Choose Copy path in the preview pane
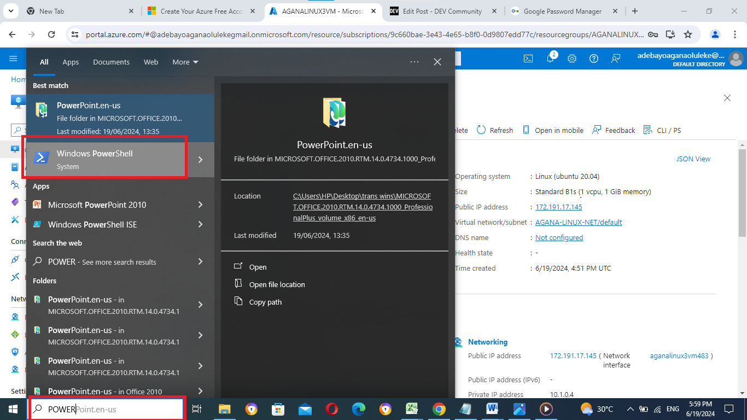 coord(258,302)
